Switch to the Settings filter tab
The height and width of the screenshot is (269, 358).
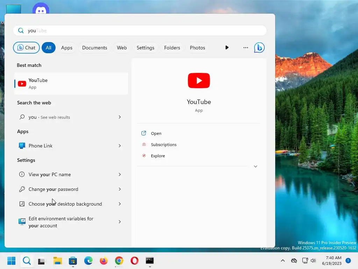point(145,48)
